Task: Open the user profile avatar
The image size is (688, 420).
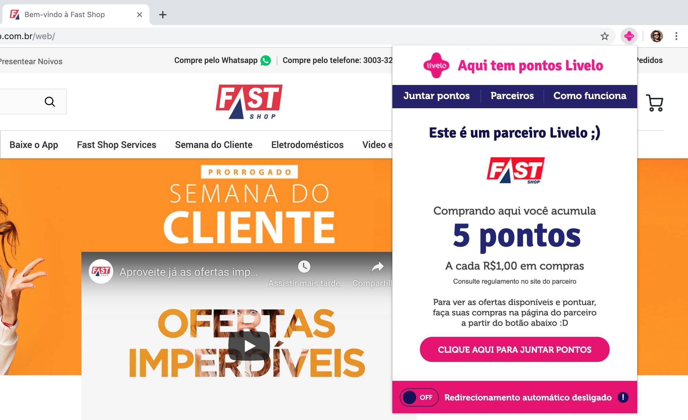Action: pos(656,36)
